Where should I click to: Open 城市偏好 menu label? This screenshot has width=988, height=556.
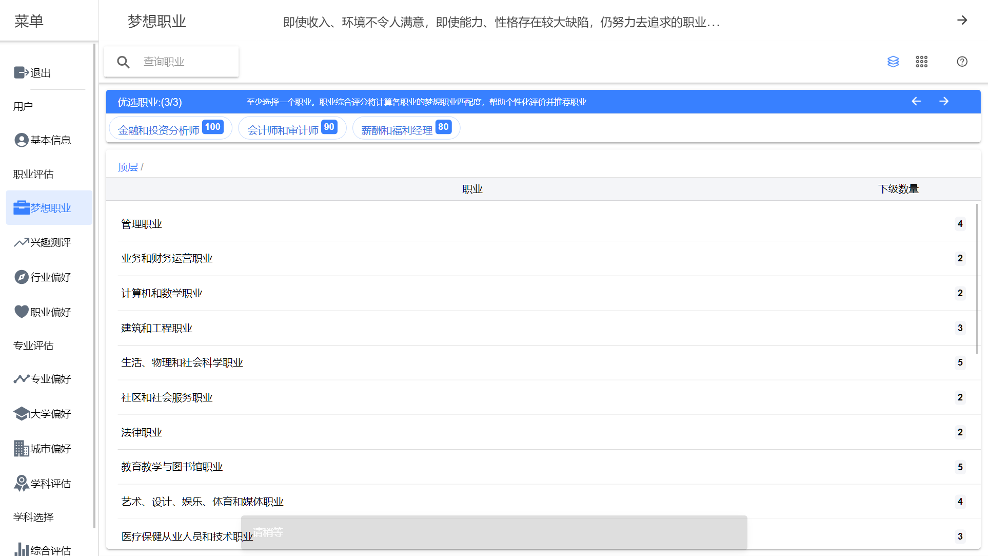click(51, 449)
